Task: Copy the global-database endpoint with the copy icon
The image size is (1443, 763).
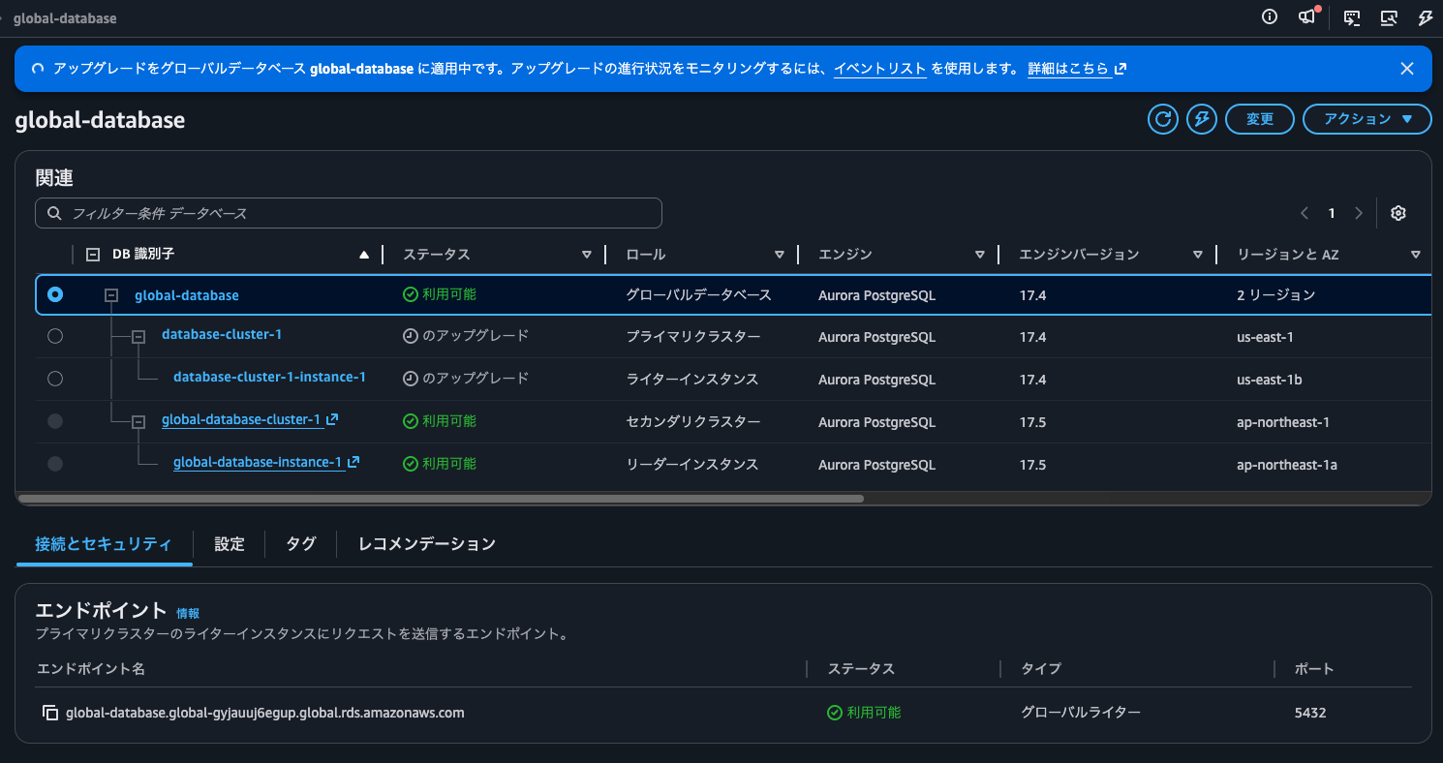Action: pyautogui.click(x=50, y=712)
